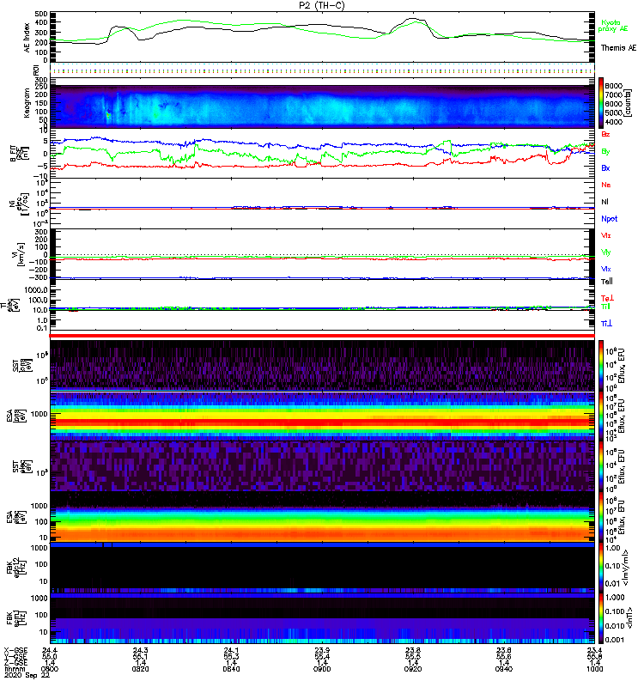This screenshot has width=644, height=687.
Task: Click the blue Npot legend label
Action: (609, 219)
